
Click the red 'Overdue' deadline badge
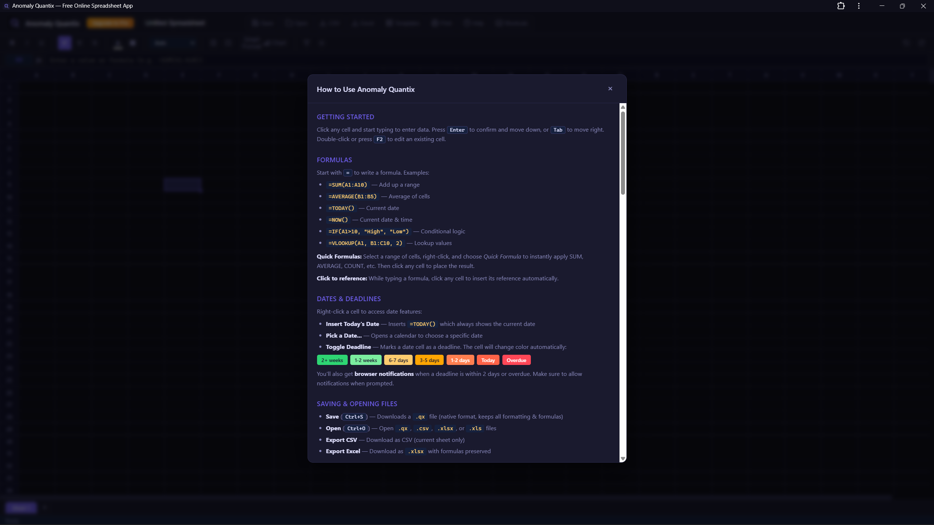pyautogui.click(x=516, y=360)
